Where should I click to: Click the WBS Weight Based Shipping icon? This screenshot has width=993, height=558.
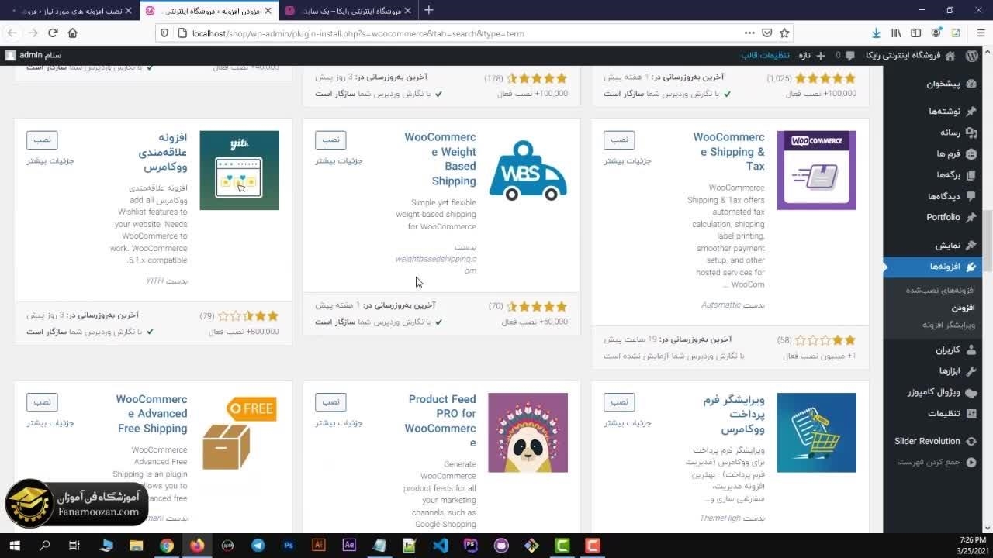(528, 170)
